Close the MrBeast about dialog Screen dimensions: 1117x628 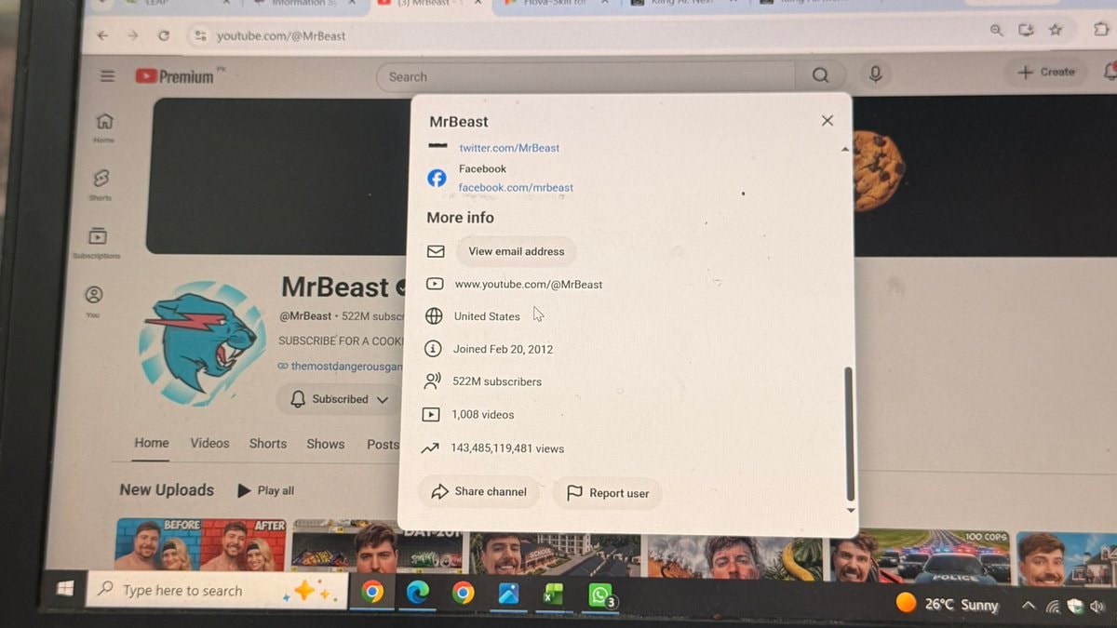click(827, 120)
